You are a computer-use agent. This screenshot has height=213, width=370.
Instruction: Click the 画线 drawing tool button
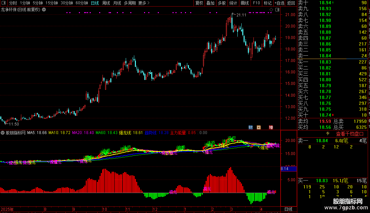(x=245, y=3)
